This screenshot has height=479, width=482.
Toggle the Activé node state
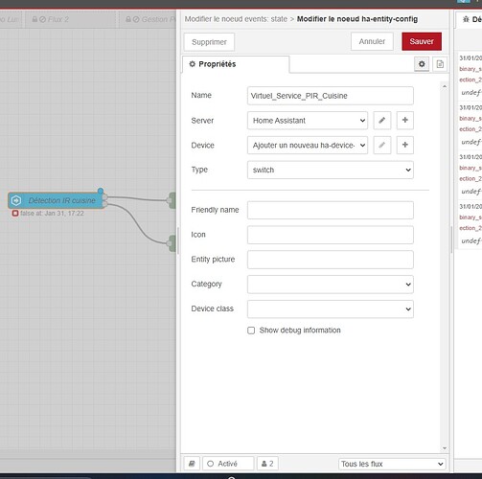228,464
